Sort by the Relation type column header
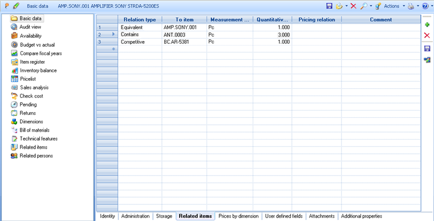The width and height of the screenshot is (434, 221). [x=140, y=19]
